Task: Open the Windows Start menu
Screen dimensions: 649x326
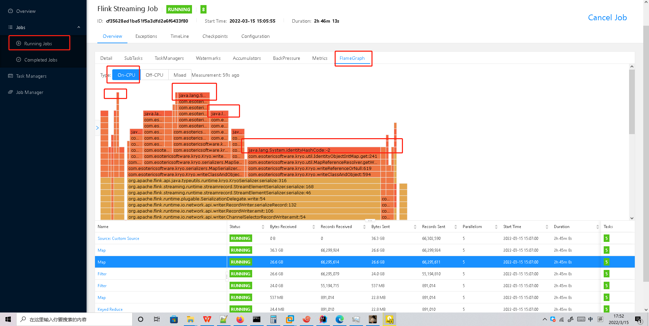Action: pos(8,319)
